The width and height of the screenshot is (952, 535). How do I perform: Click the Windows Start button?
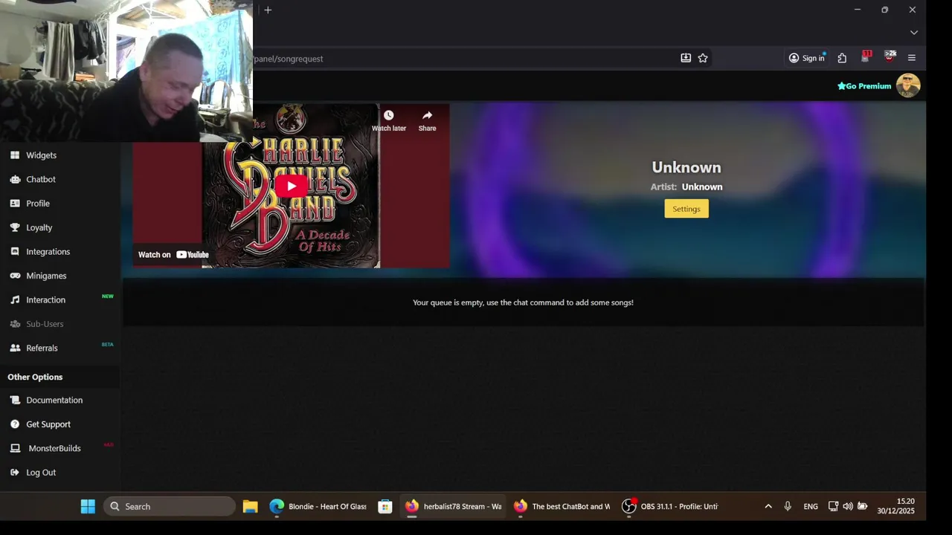pyautogui.click(x=88, y=506)
